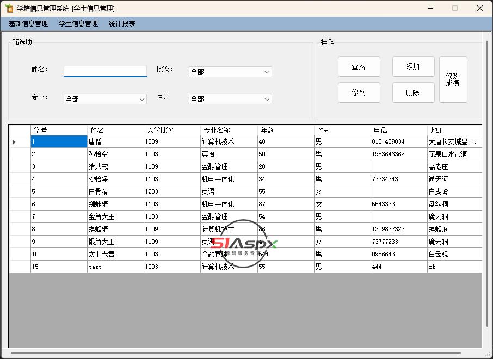Select the cell with name test
Image resolution: width=493 pixels, height=359 pixels.
pyautogui.click(x=115, y=267)
